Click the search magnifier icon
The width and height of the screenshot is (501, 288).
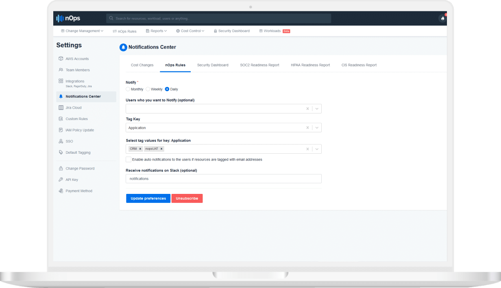(111, 18)
